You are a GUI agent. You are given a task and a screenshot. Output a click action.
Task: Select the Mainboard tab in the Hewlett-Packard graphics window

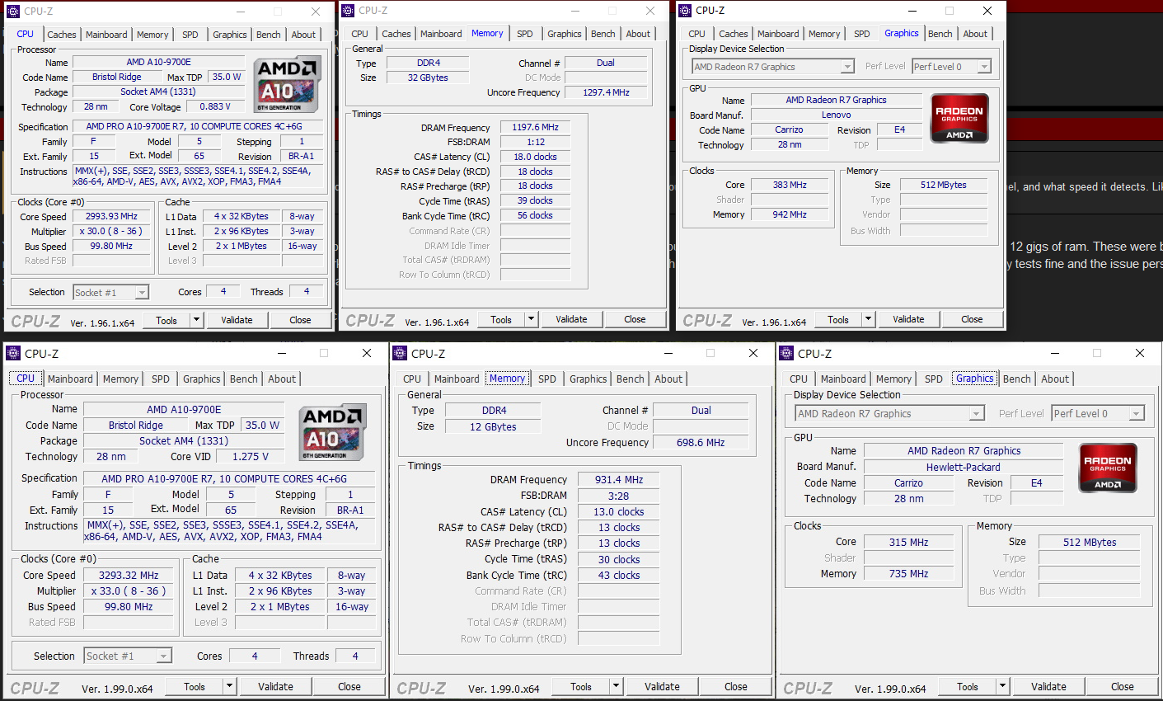[x=843, y=379]
